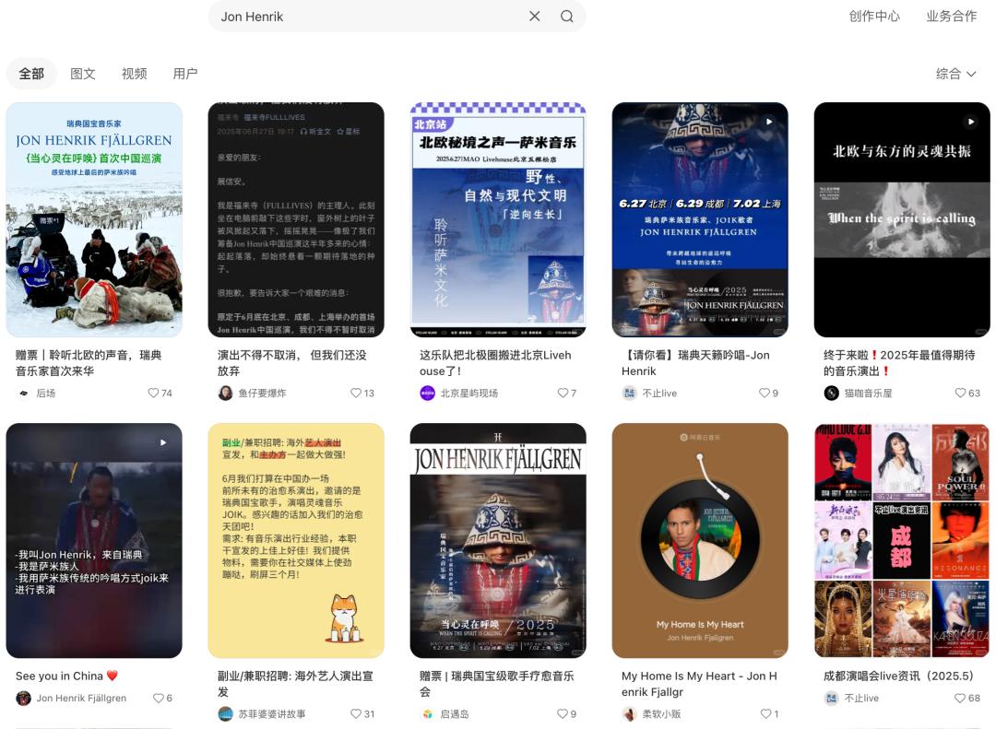Open 创作中心 link

[874, 17]
